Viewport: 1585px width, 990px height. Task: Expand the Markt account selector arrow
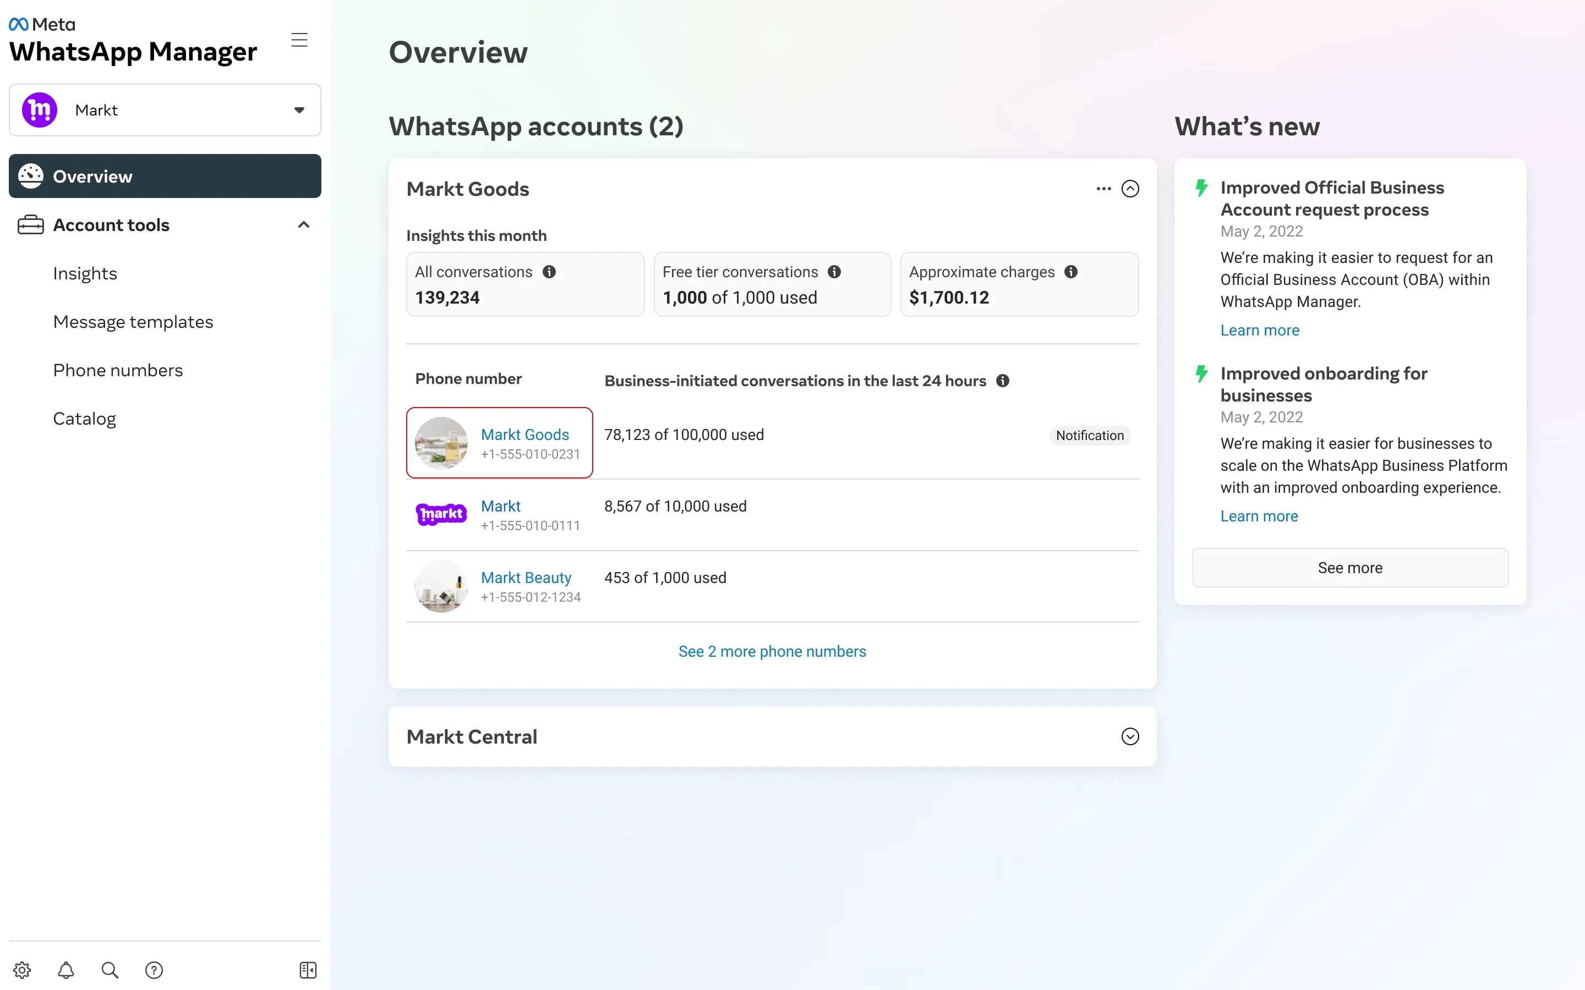tap(299, 111)
